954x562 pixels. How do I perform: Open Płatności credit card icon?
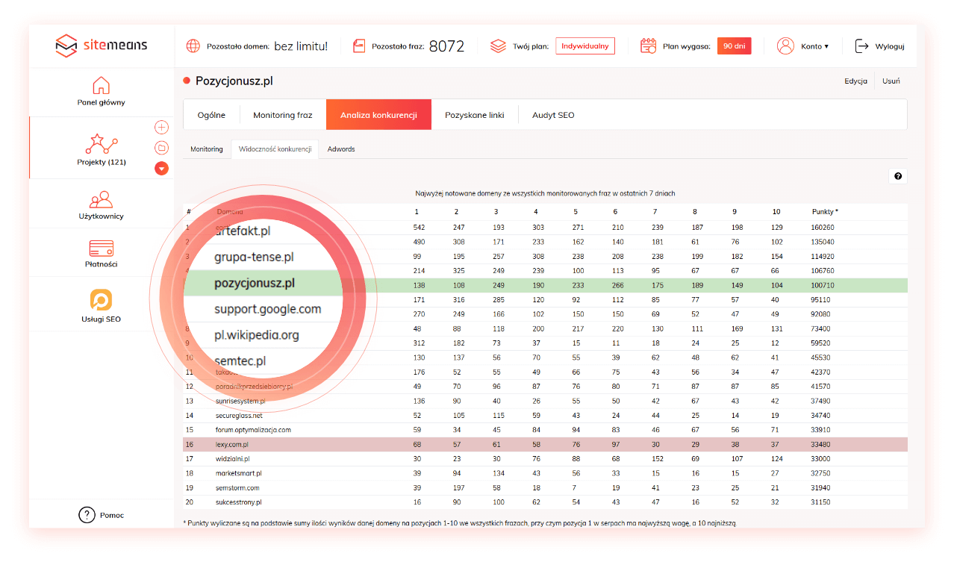pyautogui.click(x=101, y=248)
